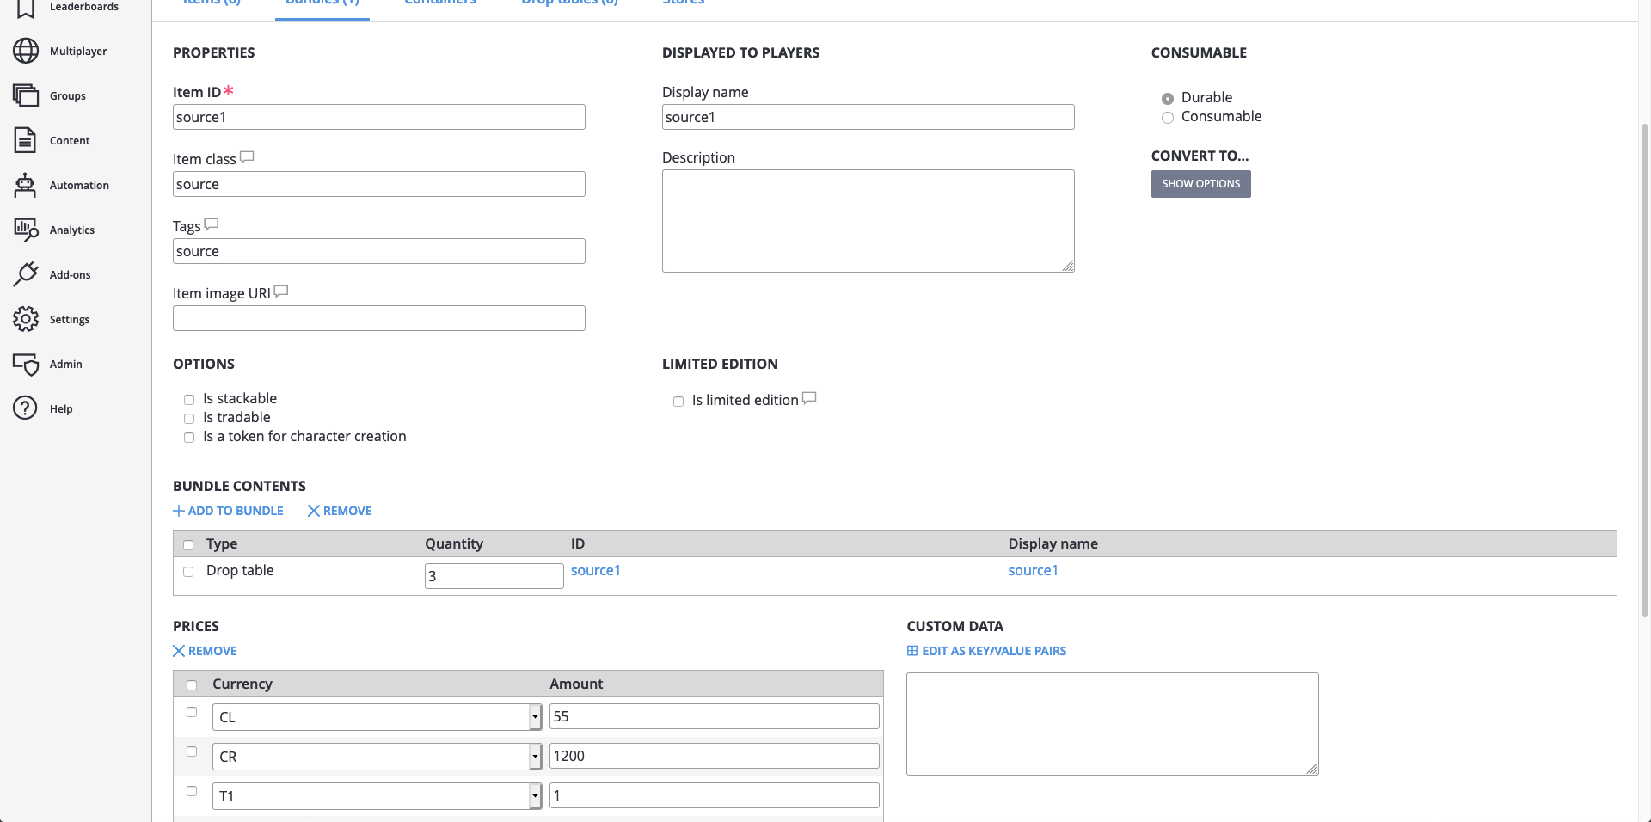Focus the Display name field

(868, 117)
